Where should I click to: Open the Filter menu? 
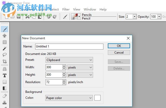66,9
